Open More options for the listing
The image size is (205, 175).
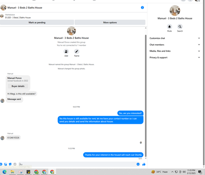click(110, 23)
